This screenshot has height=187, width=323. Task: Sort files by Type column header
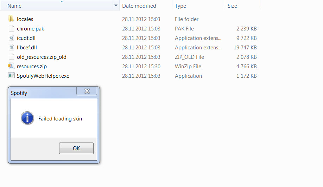pyautogui.click(x=180, y=6)
